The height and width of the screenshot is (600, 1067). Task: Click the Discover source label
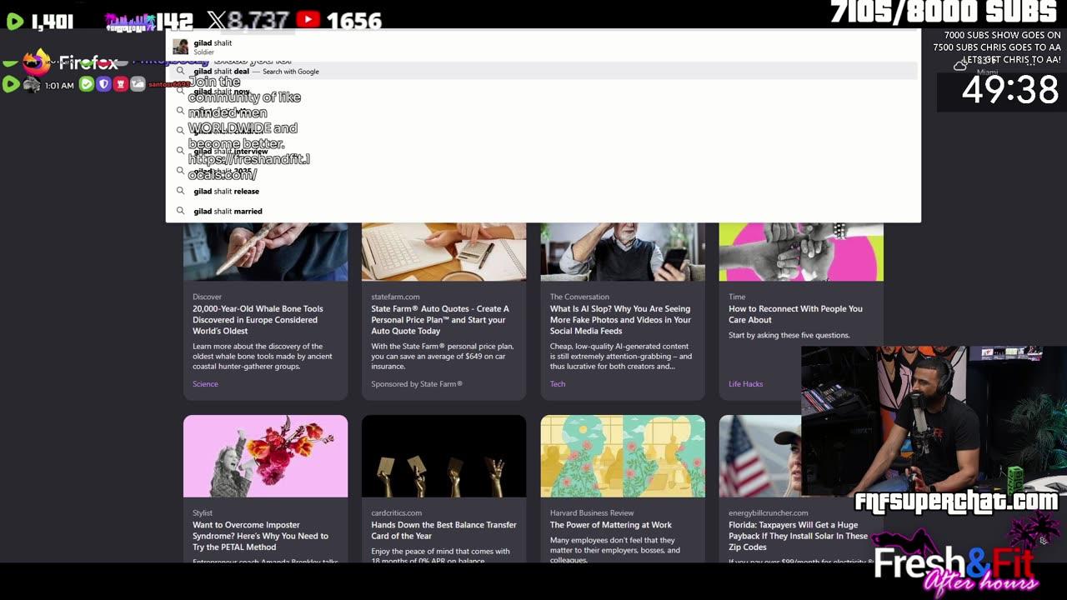[x=207, y=297]
